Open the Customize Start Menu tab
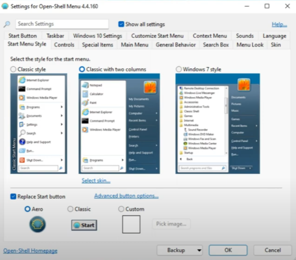 coord(157,36)
